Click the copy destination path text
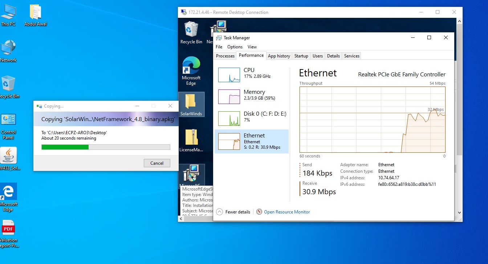The height and width of the screenshot is (264, 488). click(x=74, y=133)
